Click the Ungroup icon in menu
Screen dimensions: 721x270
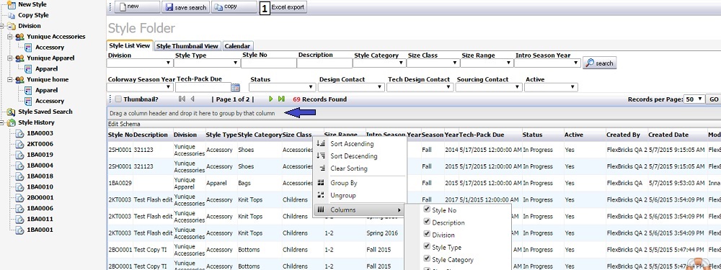coord(321,195)
